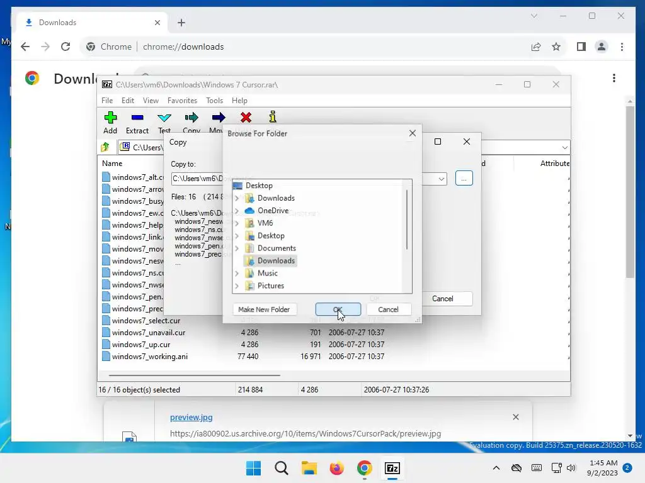Open the Help menu in 7-Zip
This screenshot has width=645, height=483.
tap(239, 101)
